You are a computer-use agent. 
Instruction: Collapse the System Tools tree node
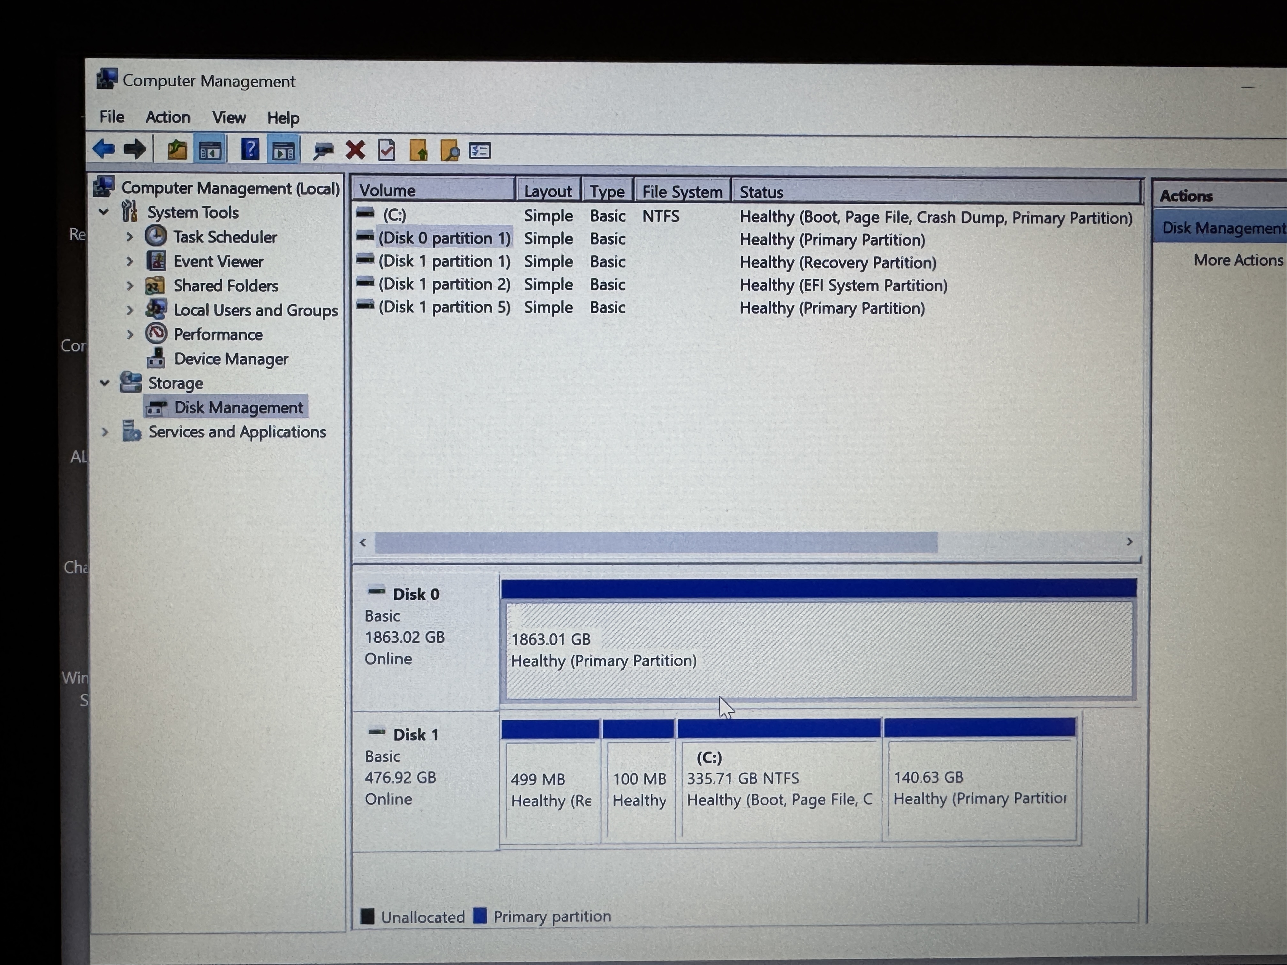[104, 212]
